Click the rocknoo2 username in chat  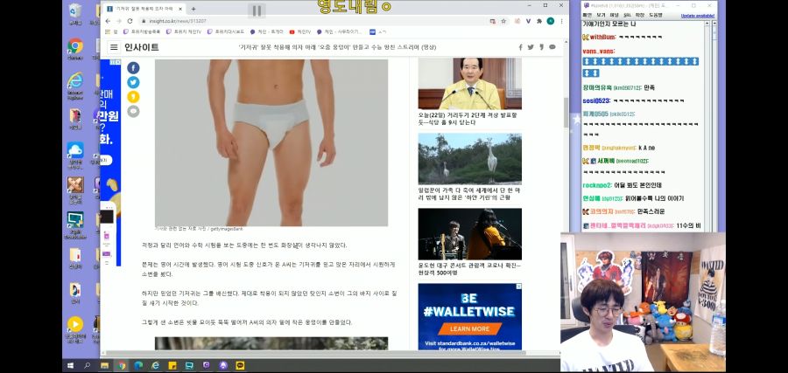pyautogui.click(x=597, y=185)
